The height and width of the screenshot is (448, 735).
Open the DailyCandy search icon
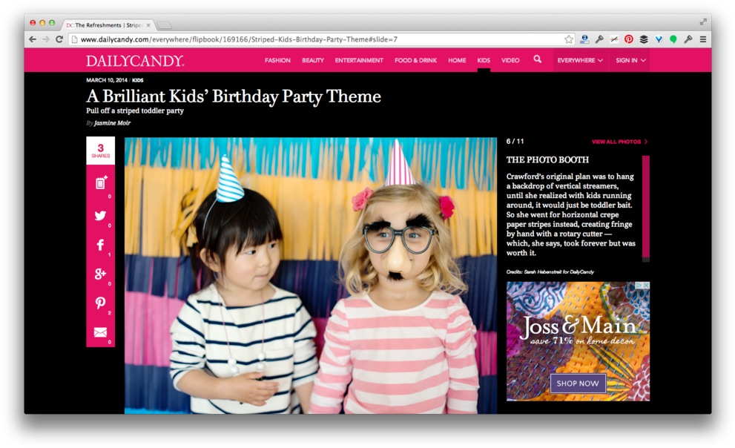538,60
